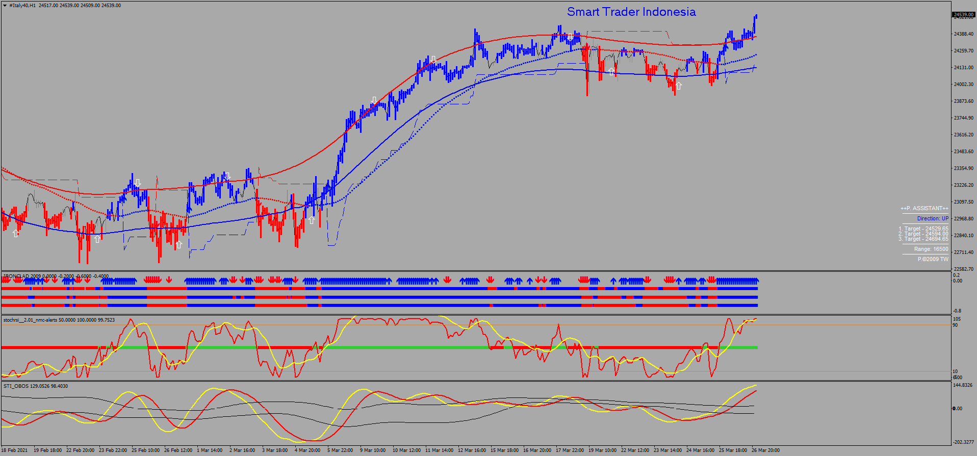Select the #Italy40,H1 symbol title
Viewport: 977px width, 456px height.
tap(22, 6)
